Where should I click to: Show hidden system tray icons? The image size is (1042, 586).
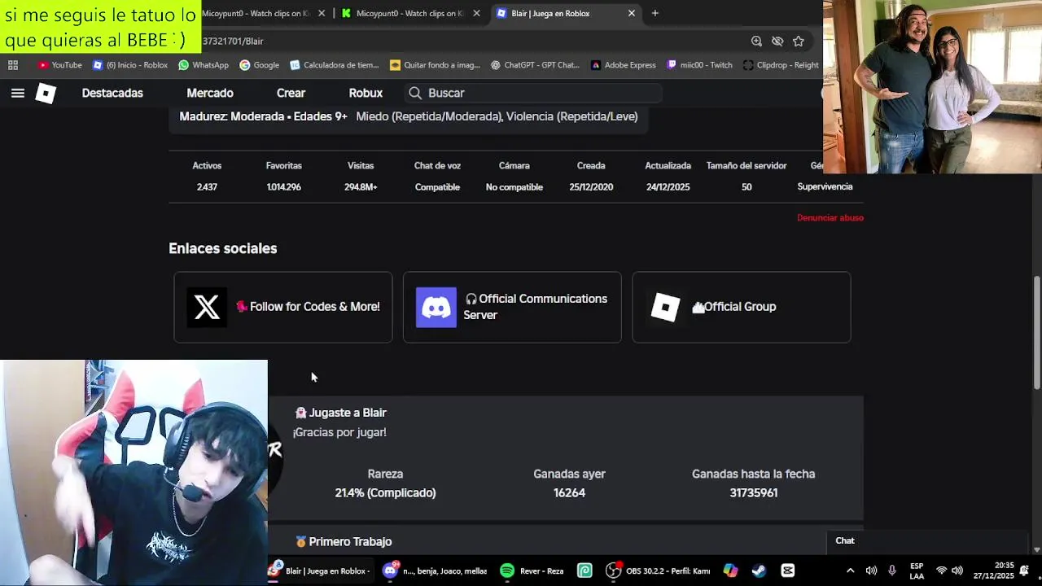(x=850, y=571)
